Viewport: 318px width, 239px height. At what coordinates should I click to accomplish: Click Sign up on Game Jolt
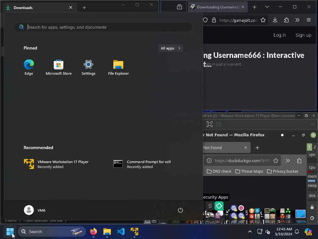303,35
